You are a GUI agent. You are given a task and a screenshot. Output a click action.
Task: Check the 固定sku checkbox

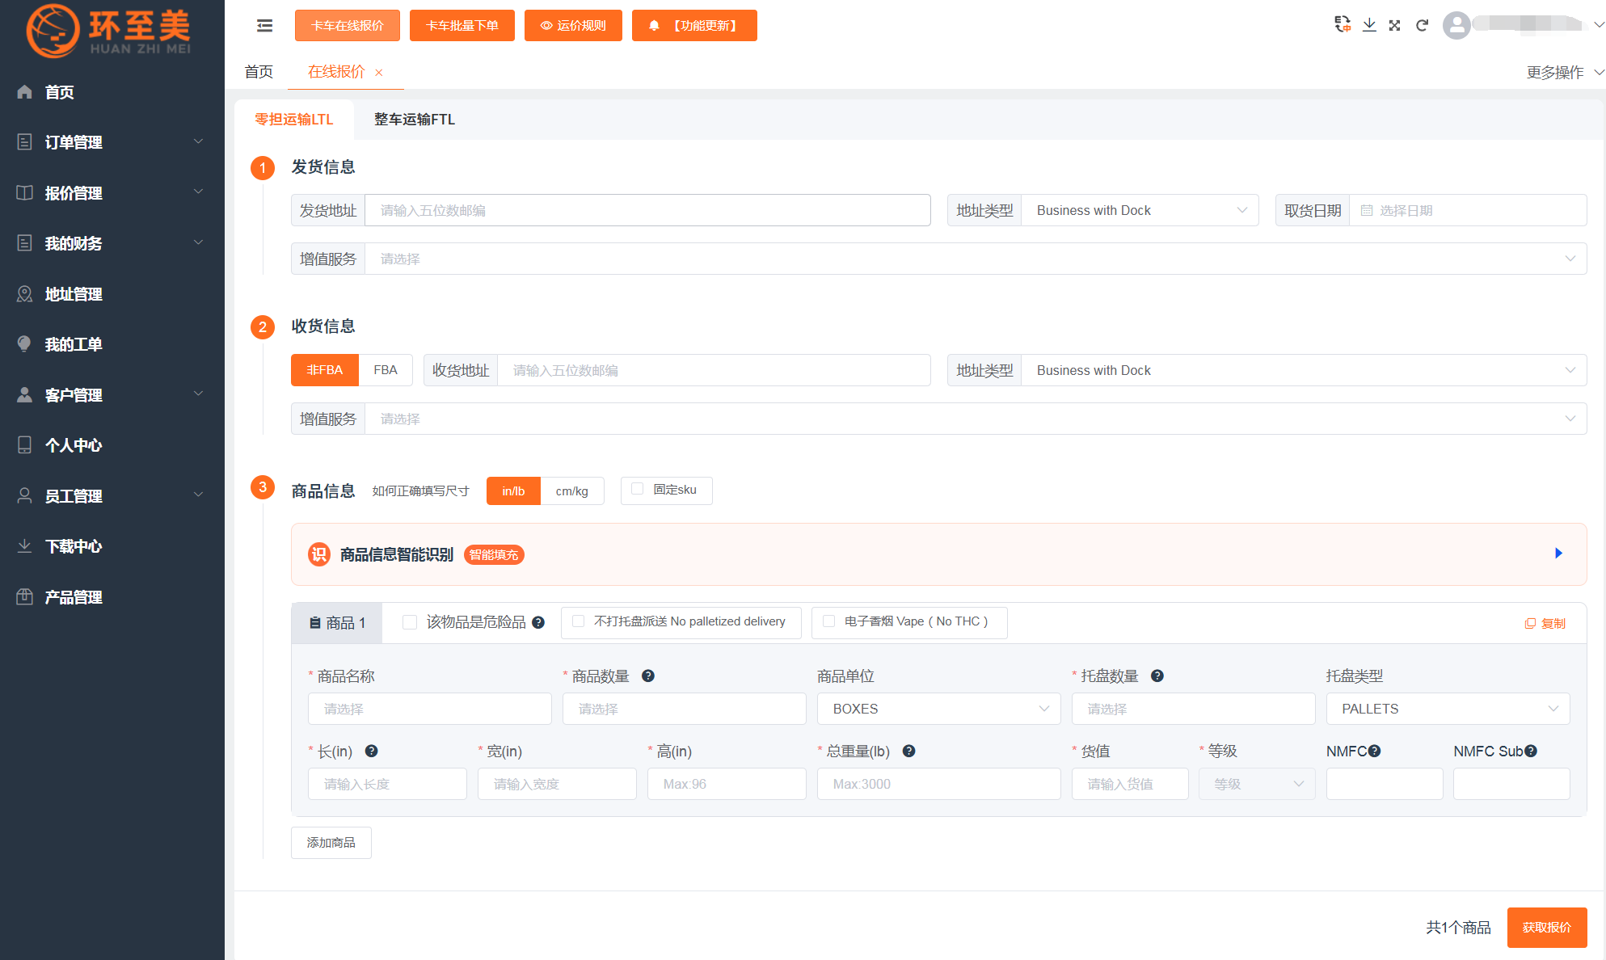[637, 489]
